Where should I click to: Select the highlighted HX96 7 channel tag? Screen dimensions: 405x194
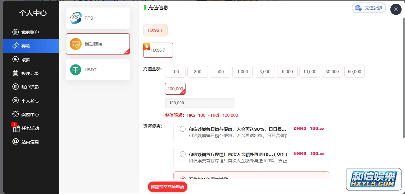tap(155, 30)
